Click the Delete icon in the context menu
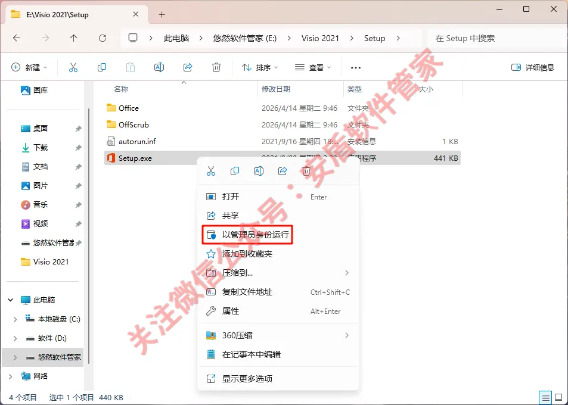568x405 pixels. tap(306, 171)
